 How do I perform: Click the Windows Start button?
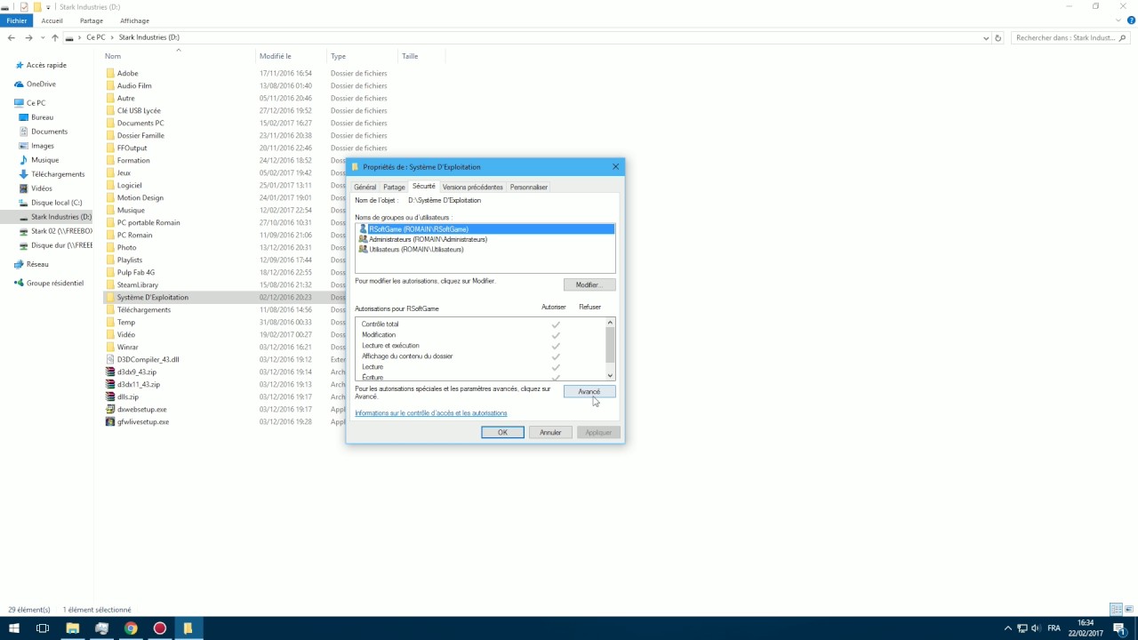(x=14, y=628)
